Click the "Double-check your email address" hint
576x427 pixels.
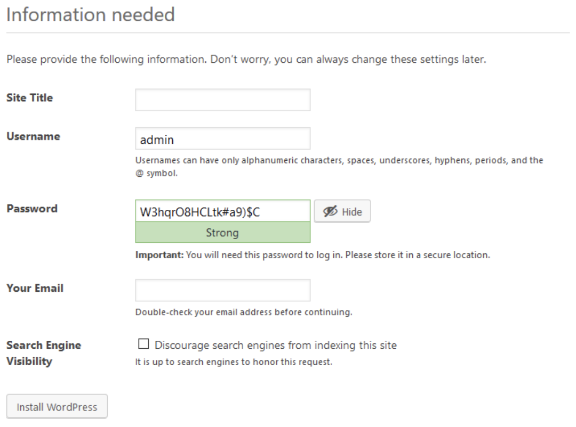[243, 312]
